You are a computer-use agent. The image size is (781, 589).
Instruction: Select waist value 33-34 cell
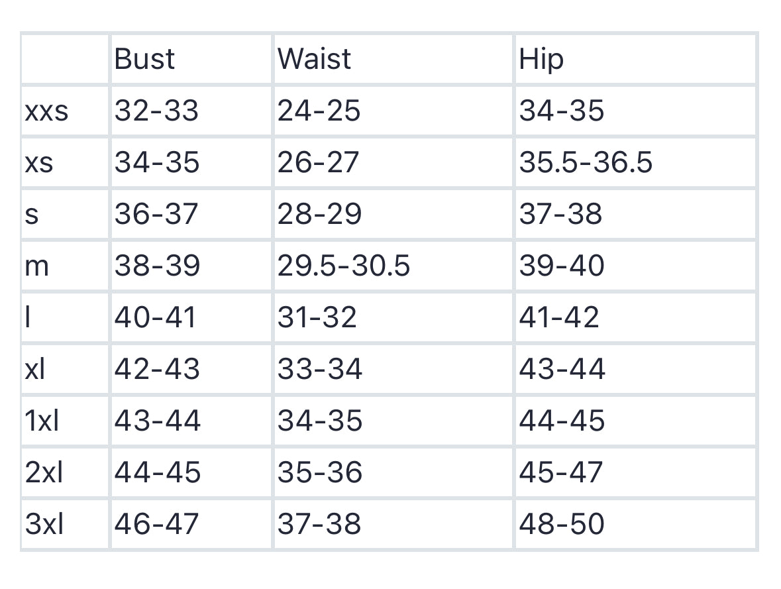[320, 369]
